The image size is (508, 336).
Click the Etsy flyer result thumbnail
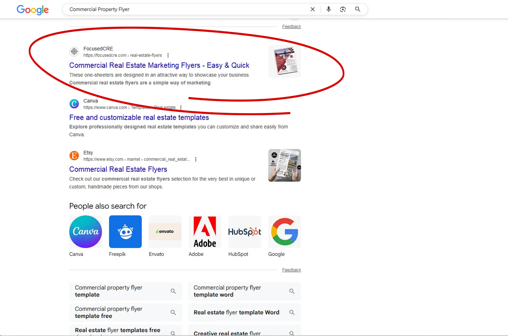pyautogui.click(x=284, y=165)
